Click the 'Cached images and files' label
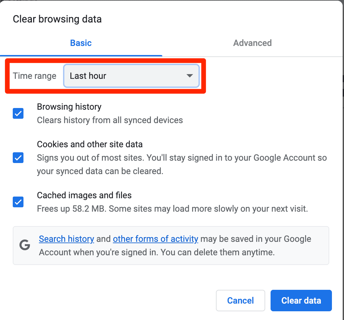 (x=84, y=195)
